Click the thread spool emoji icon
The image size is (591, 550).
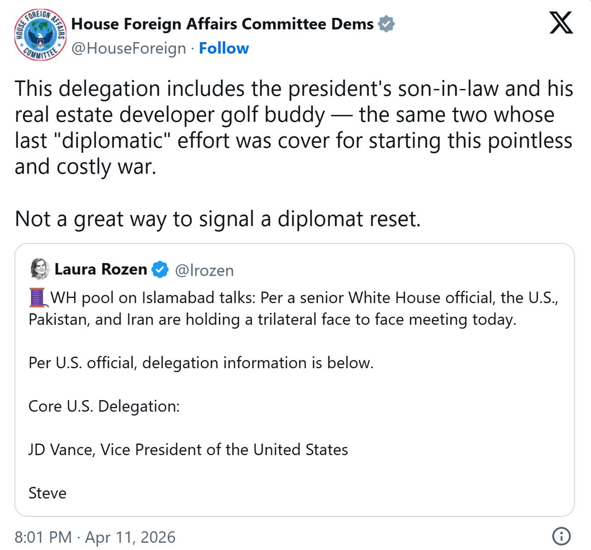click(38, 297)
